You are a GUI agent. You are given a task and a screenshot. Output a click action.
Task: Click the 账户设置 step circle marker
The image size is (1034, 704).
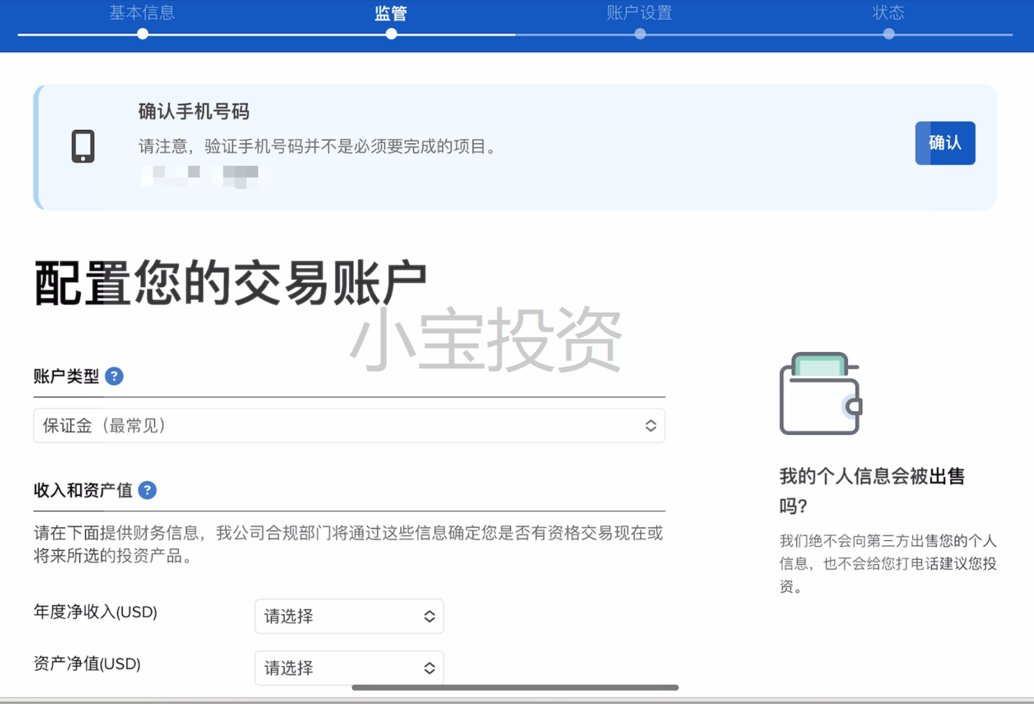click(x=640, y=34)
